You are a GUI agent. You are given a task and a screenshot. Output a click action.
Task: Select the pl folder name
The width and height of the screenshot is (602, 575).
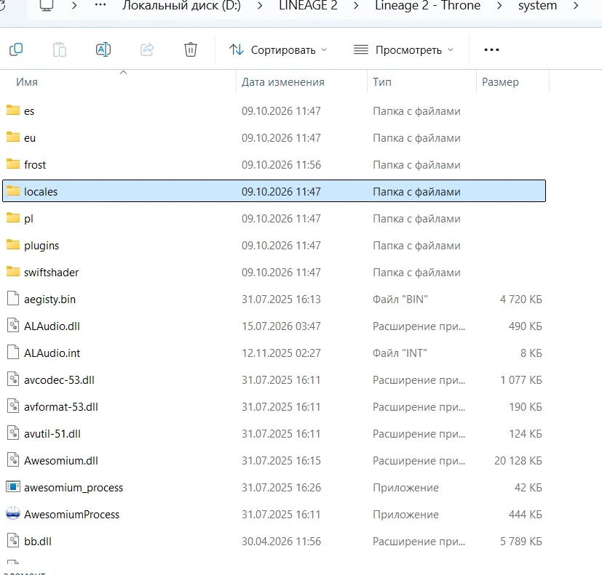pyautogui.click(x=28, y=219)
